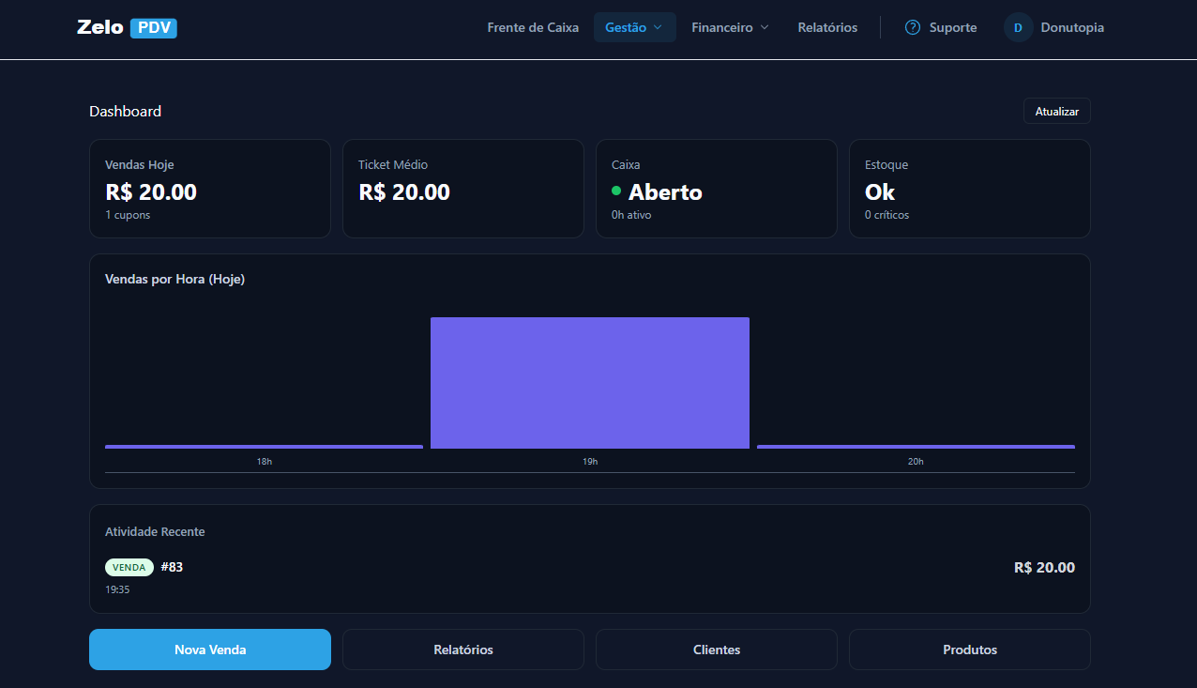Open the Suporte help icon
The image size is (1197, 688).
[911, 27]
